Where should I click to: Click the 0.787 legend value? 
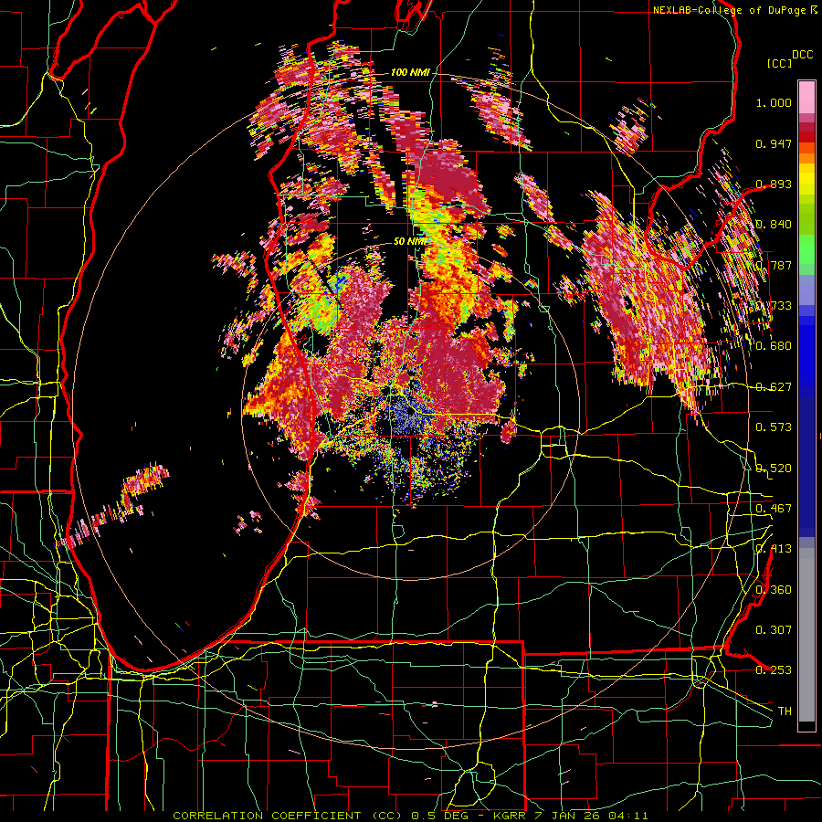click(774, 265)
